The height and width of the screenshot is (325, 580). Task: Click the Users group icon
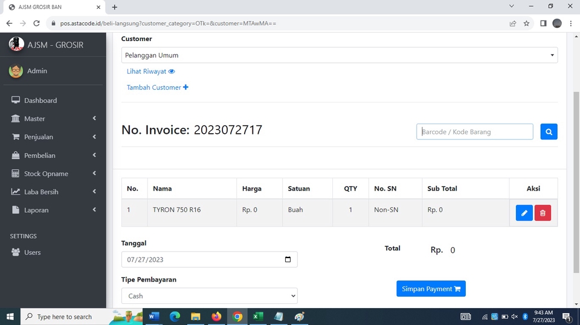click(16, 252)
